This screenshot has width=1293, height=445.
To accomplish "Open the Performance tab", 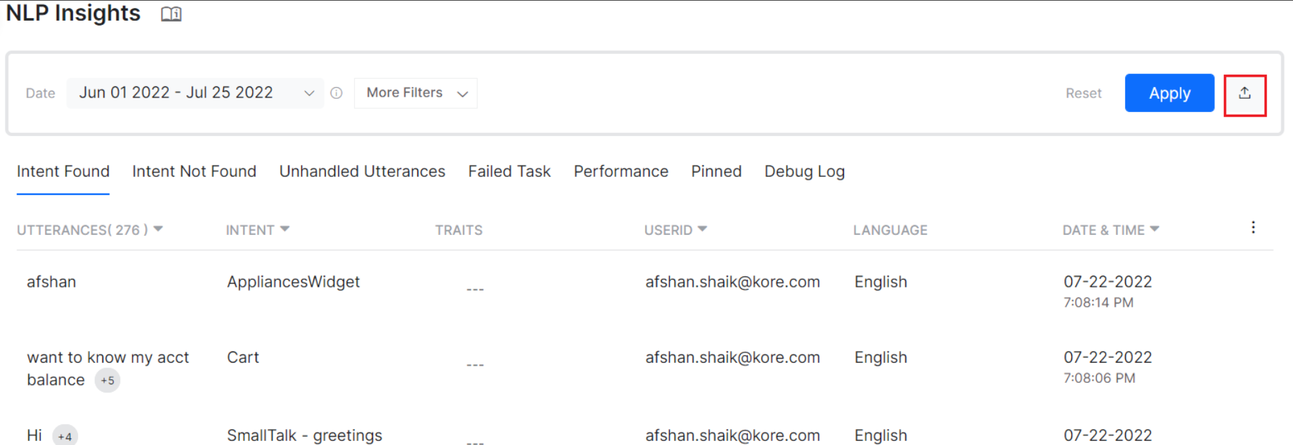I will (x=620, y=171).
